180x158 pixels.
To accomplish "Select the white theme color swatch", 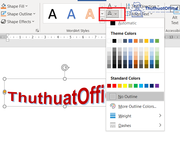I will coord(109,41).
